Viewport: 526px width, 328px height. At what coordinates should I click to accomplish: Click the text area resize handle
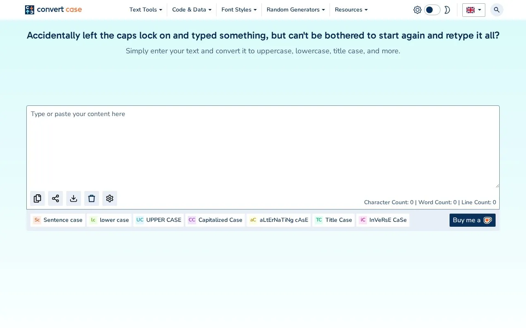point(497,186)
